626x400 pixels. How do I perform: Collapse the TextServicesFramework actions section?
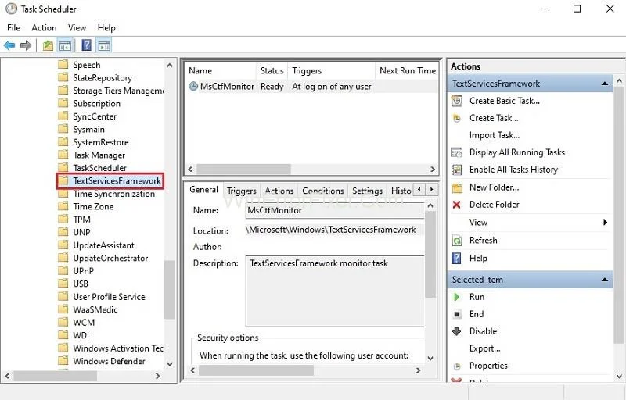pyautogui.click(x=605, y=84)
